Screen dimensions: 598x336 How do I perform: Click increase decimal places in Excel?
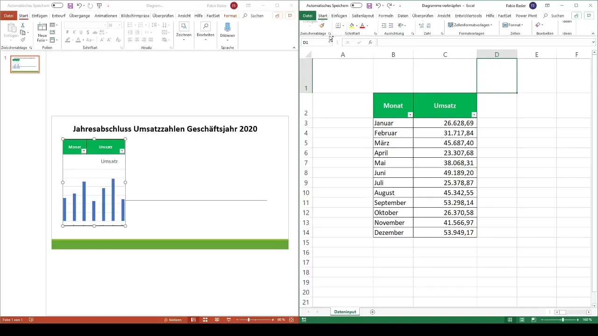(x=421, y=25)
